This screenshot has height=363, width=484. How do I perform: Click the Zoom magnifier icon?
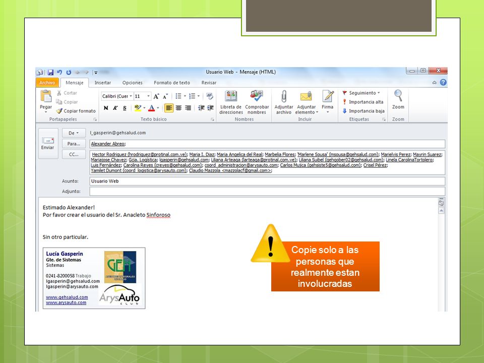coord(398,96)
